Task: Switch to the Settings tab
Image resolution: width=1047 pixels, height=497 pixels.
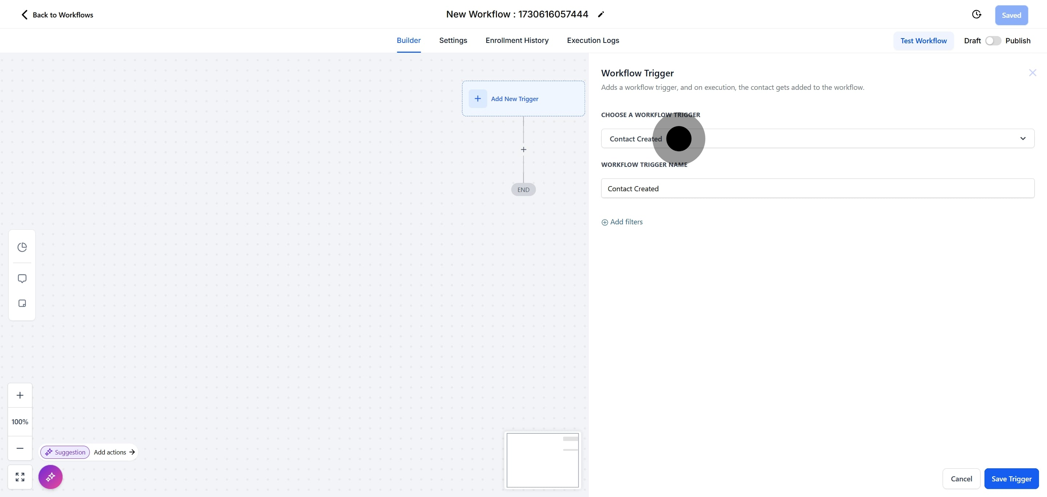Action: pos(453,40)
